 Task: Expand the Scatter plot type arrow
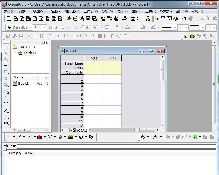[24, 137]
